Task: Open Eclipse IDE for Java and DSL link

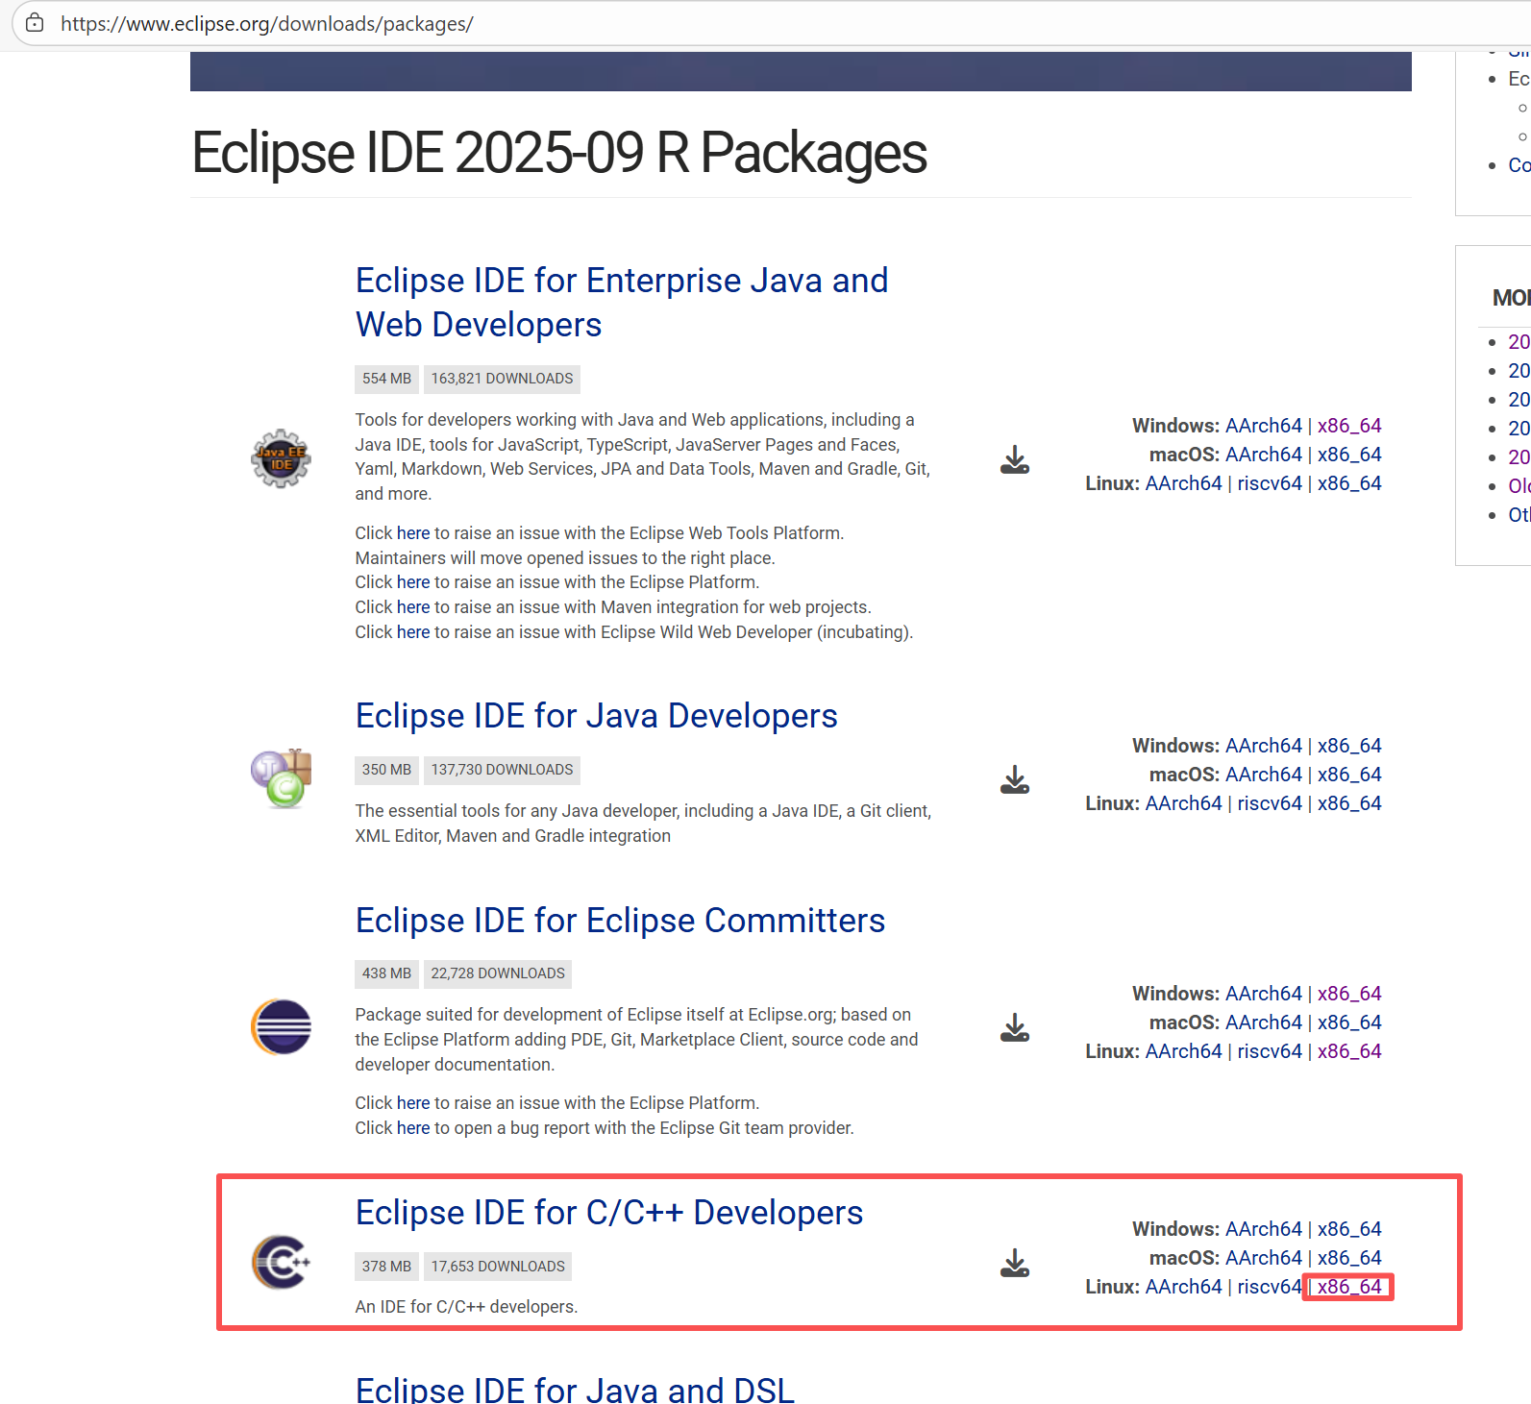Action: tap(575, 1391)
